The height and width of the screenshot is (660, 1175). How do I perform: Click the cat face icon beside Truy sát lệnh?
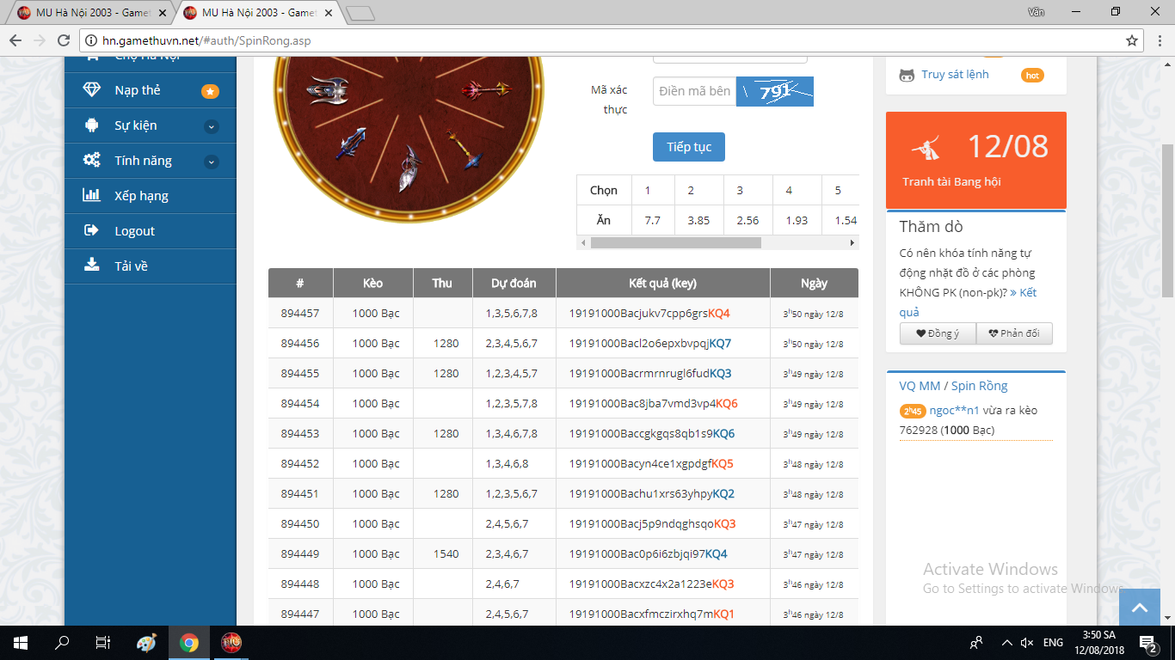coord(907,75)
